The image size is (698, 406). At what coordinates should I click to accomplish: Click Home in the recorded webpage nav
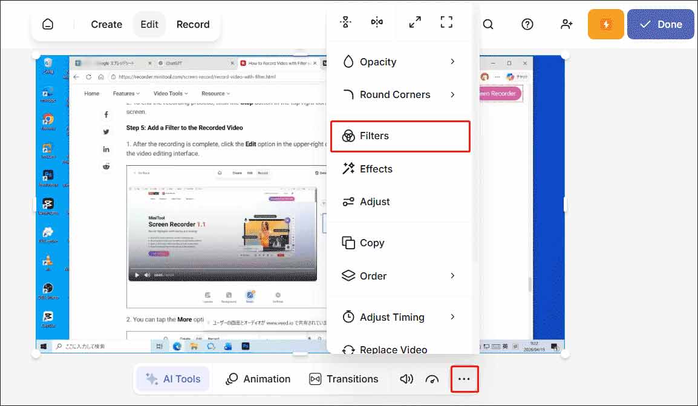point(92,94)
